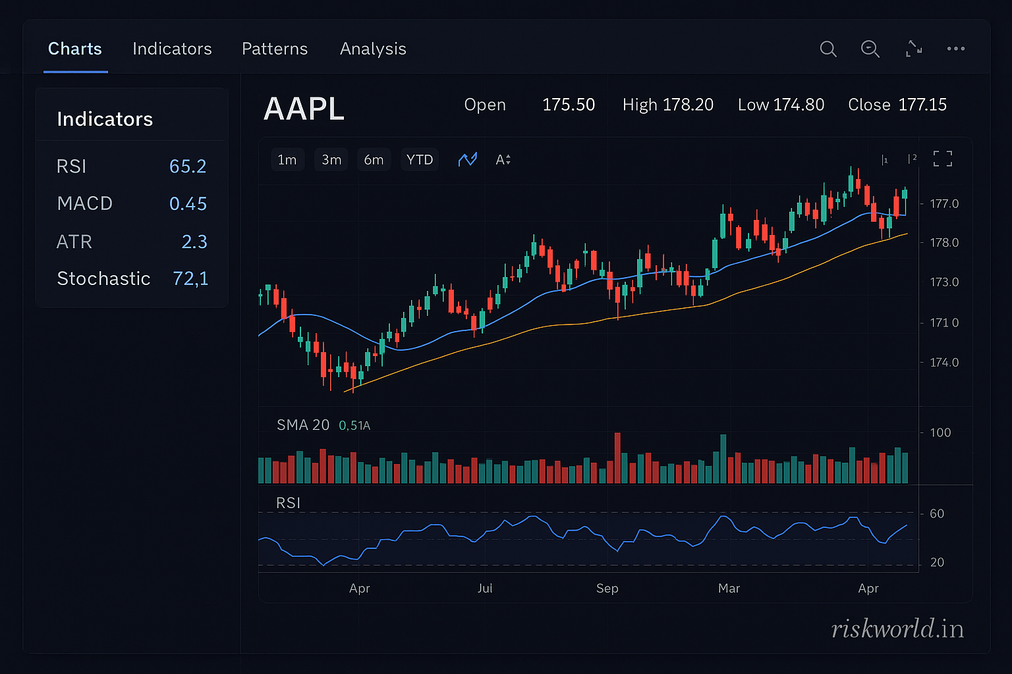Select the Stochastic indicator row
Screen dimensions: 1012x674
[132, 278]
